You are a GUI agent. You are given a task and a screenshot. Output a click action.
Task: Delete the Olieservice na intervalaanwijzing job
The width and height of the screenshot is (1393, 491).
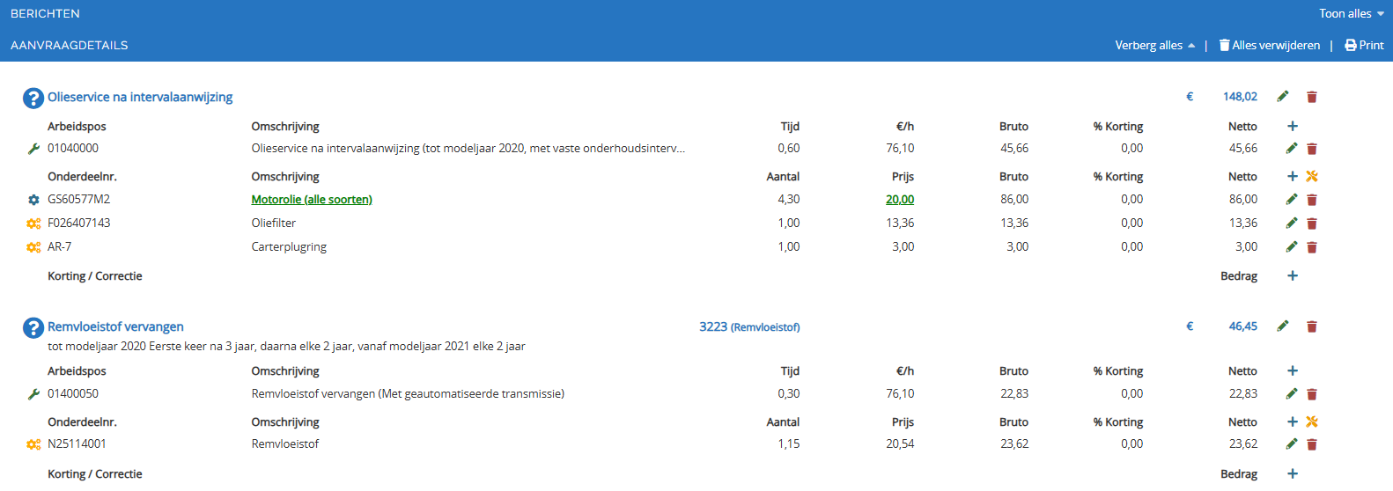click(x=1312, y=97)
